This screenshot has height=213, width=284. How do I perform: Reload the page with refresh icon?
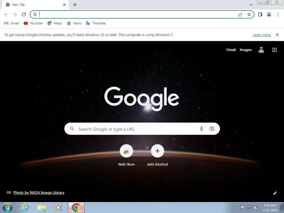pos(24,14)
